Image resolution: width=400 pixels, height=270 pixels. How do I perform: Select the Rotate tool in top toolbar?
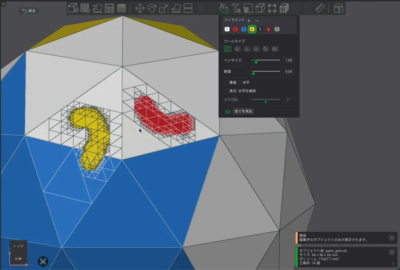152,8
